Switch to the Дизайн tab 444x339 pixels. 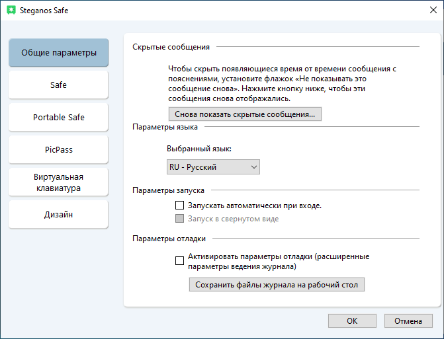coord(59,215)
